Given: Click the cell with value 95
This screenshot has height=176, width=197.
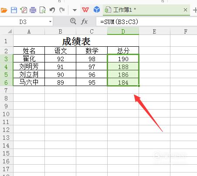Looking at the screenshot, I should tap(92, 82).
